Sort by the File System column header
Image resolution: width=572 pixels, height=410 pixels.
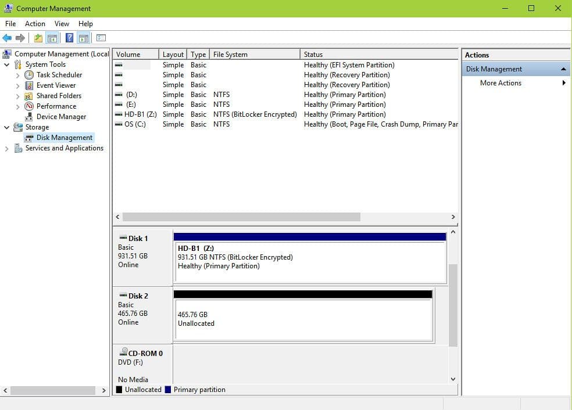tap(255, 55)
